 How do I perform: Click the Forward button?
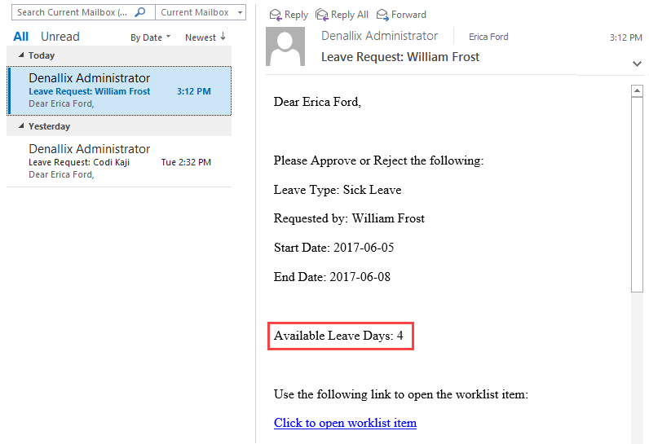click(x=401, y=15)
